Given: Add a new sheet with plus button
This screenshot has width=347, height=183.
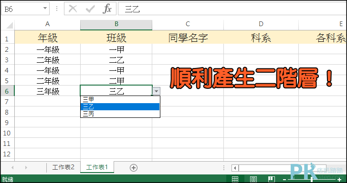Looking at the screenshot, I should point(134,168).
